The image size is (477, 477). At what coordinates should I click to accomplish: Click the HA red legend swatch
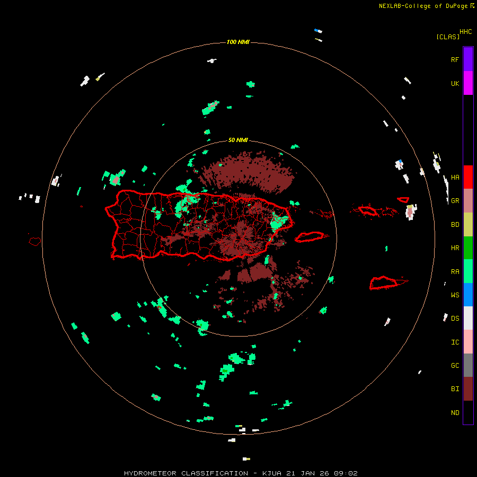(468, 177)
